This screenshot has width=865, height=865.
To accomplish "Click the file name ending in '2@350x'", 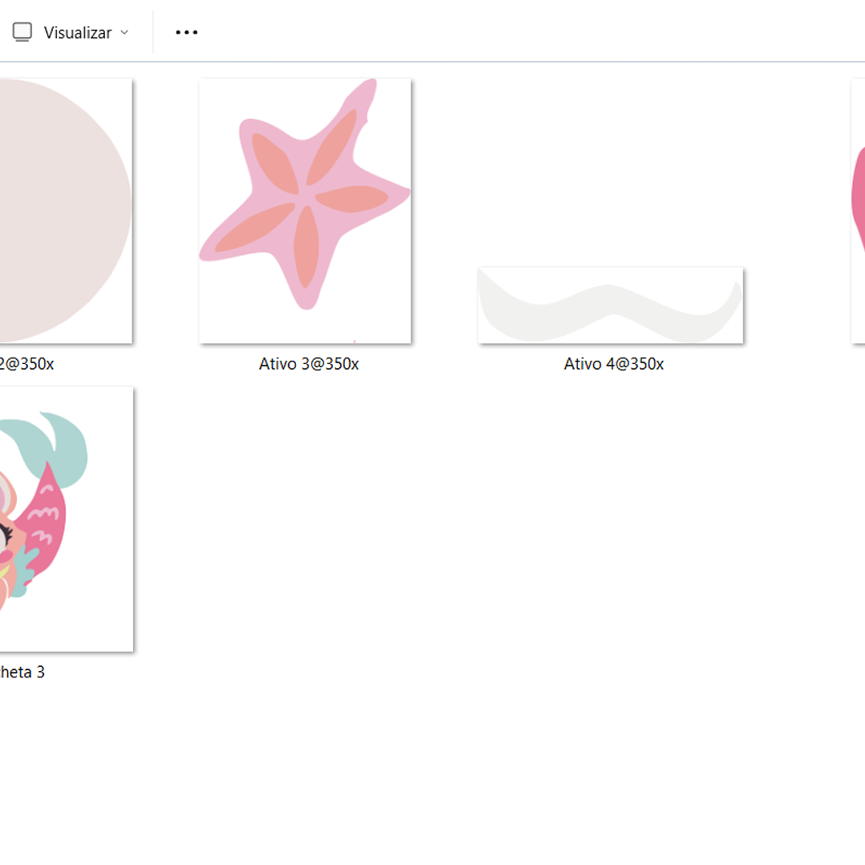I will coord(26,364).
